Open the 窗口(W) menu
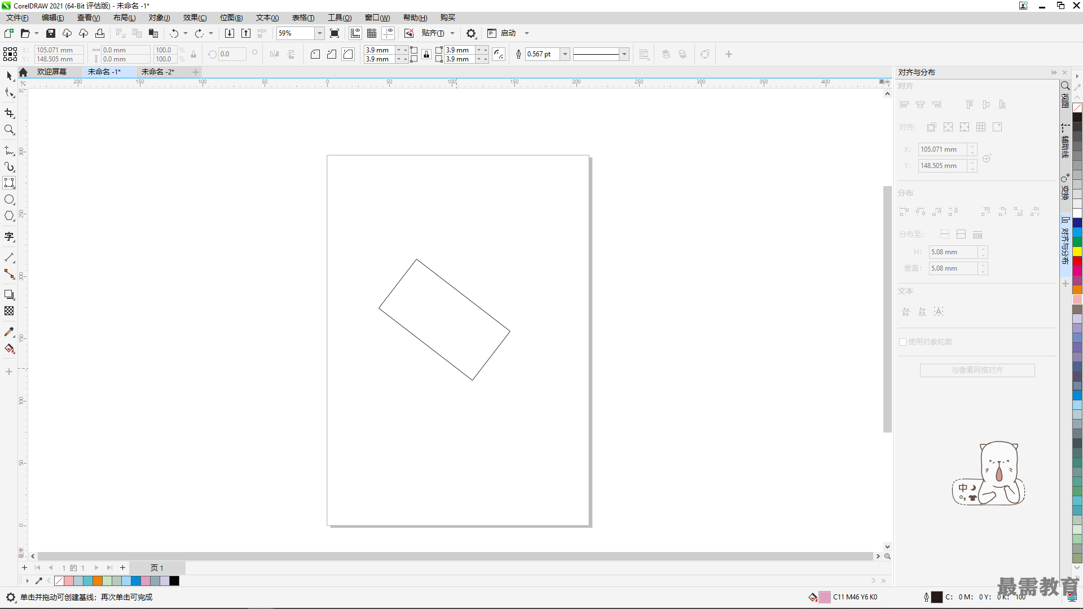This screenshot has width=1083, height=609. click(377, 17)
